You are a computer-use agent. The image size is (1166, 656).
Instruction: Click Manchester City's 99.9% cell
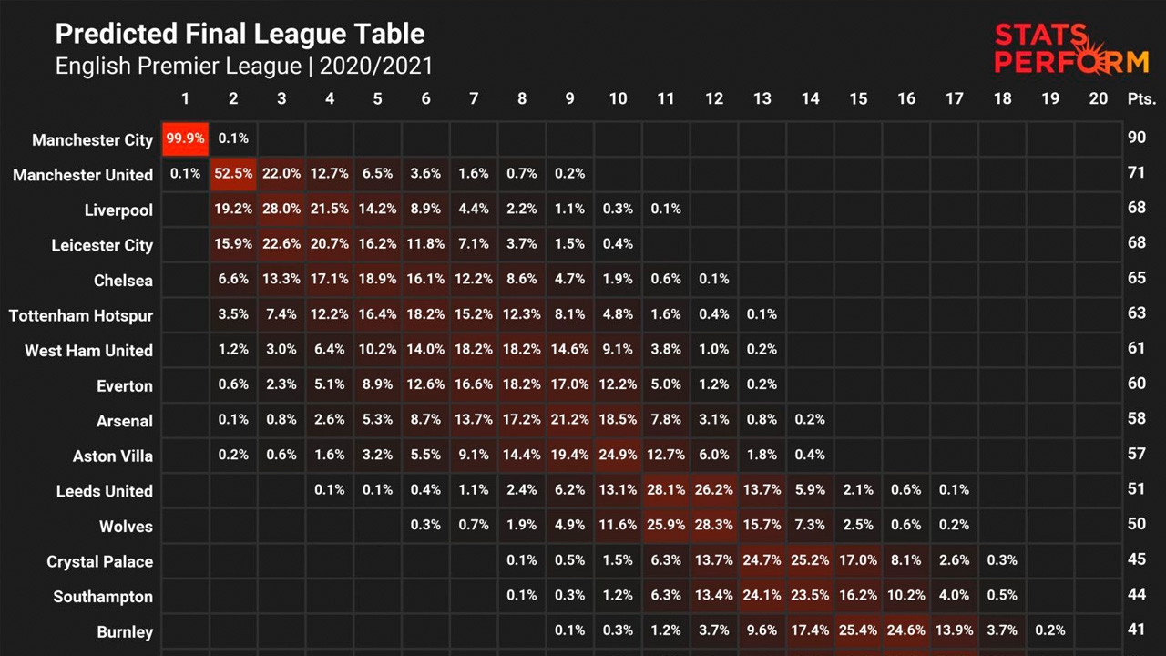[186, 139]
